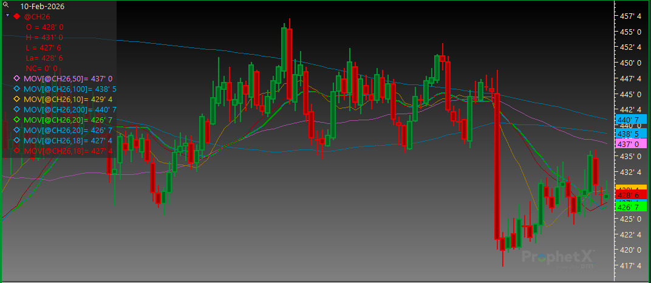This screenshot has width=651, height=283.
Task: Click the 10-Feb-2026 date label
Action: (42, 6)
